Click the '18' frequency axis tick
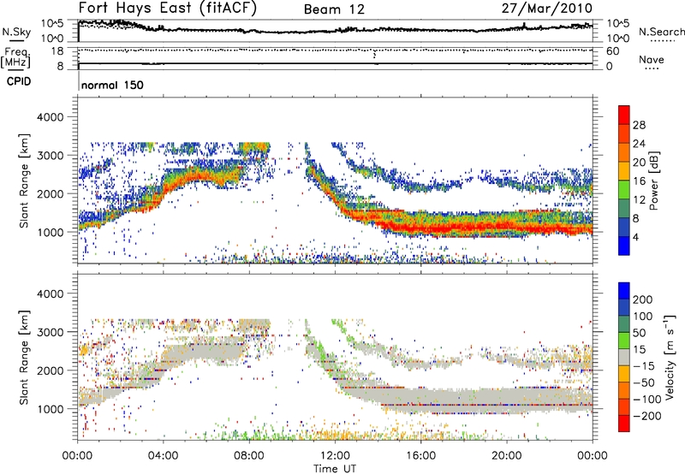This screenshot has height=474, width=685. click(57, 51)
